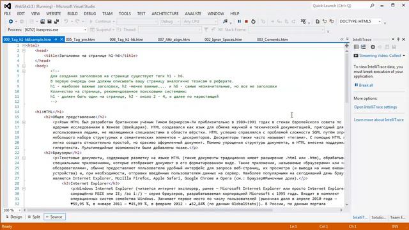
Task: Open the DEBUG menu
Action: click(x=89, y=13)
